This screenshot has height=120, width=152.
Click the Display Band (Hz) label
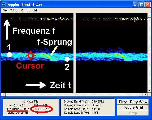[76, 101]
